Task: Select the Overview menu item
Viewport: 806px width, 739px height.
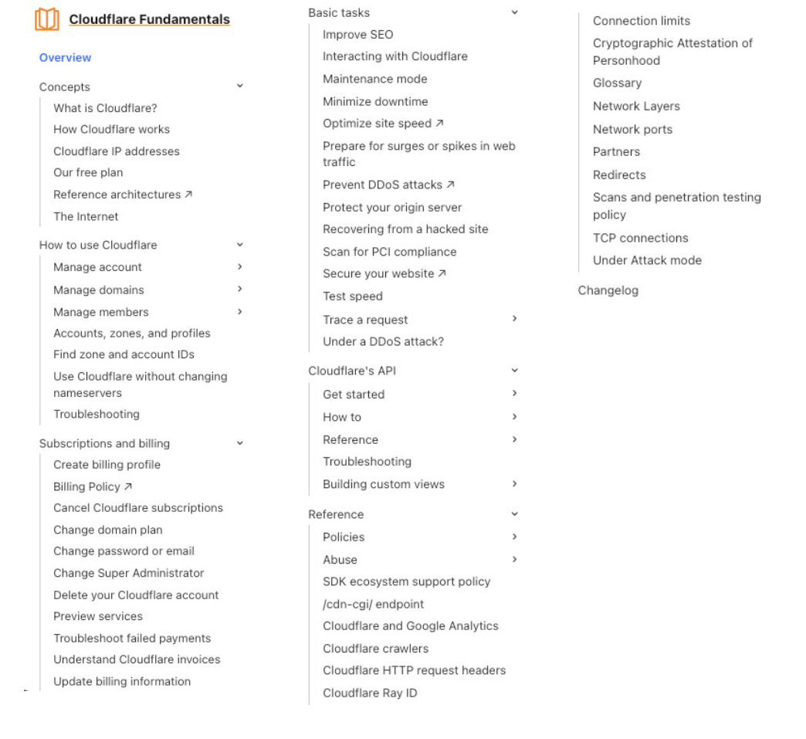Action: coord(65,58)
